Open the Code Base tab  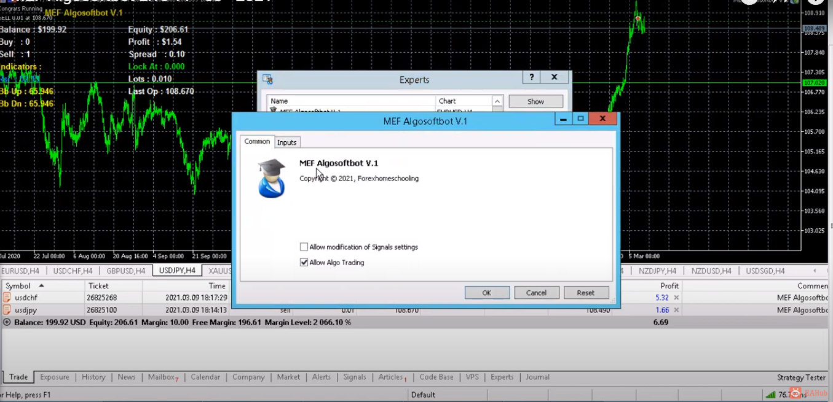436,377
